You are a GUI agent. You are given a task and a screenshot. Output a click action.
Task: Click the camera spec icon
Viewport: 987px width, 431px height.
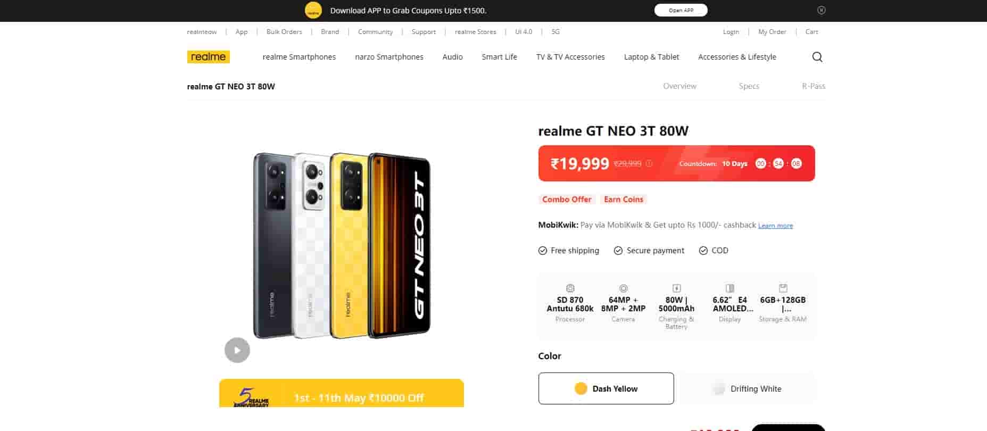[x=623, y=288]
